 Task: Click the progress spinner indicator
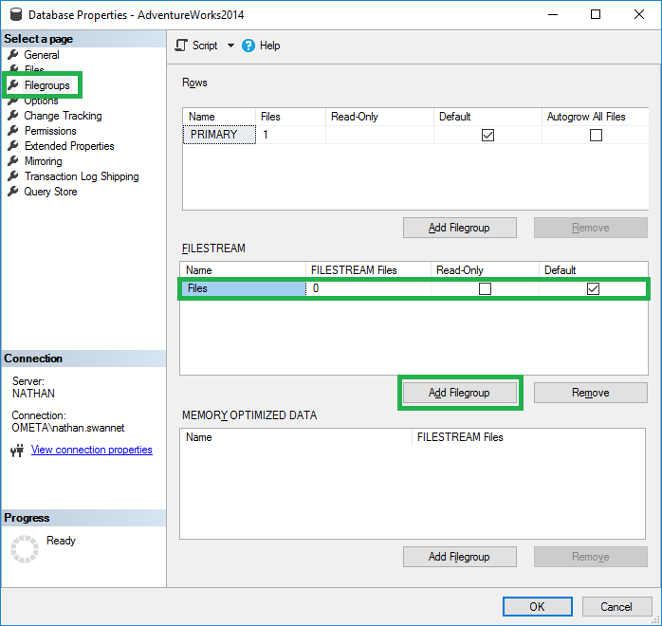(x=25, y=549)
